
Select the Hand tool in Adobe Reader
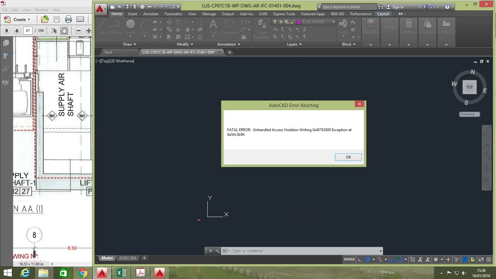(x=64, y=30)
